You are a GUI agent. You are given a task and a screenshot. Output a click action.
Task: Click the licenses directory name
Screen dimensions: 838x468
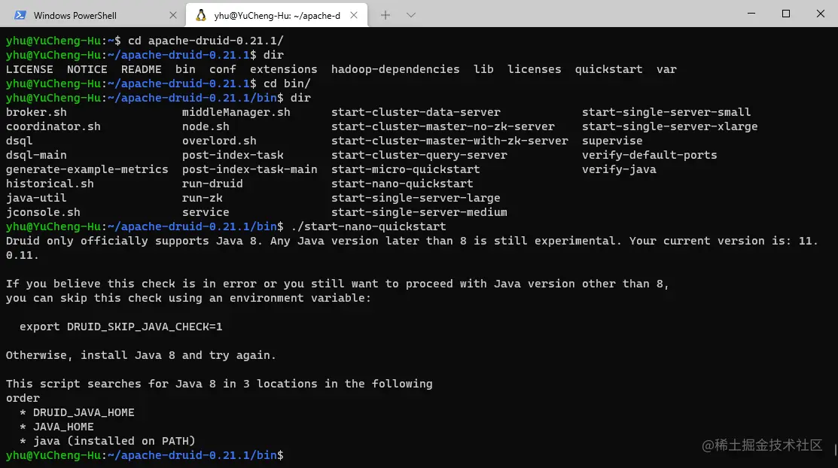click(535, 69)
